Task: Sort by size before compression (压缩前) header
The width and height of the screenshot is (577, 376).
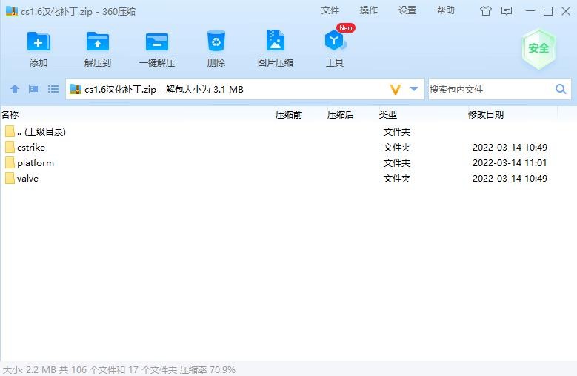Action: pos(289,114)
